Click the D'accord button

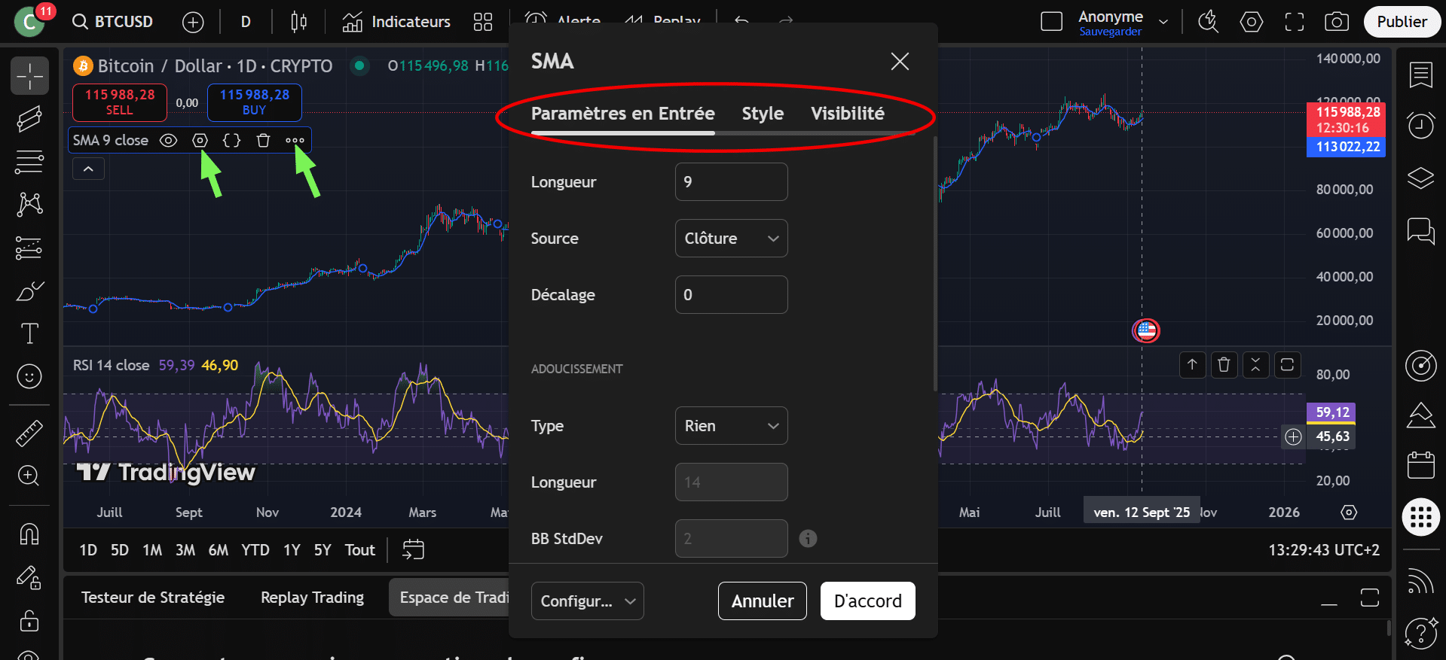coord(867,601)
